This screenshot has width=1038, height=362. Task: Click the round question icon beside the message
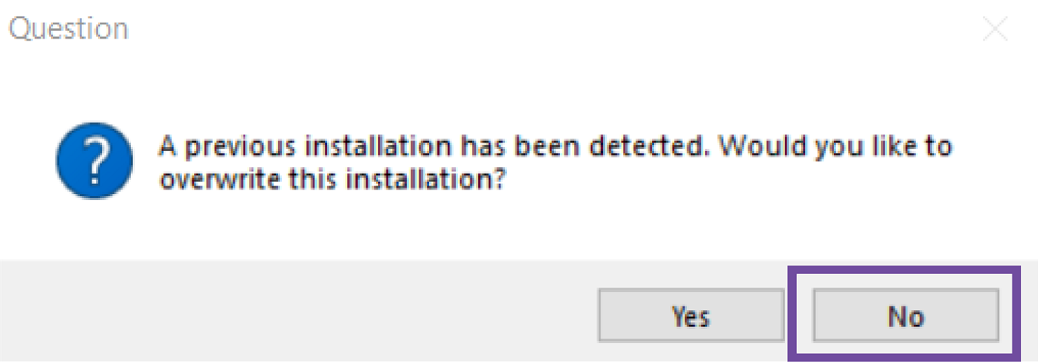point(95,161)
